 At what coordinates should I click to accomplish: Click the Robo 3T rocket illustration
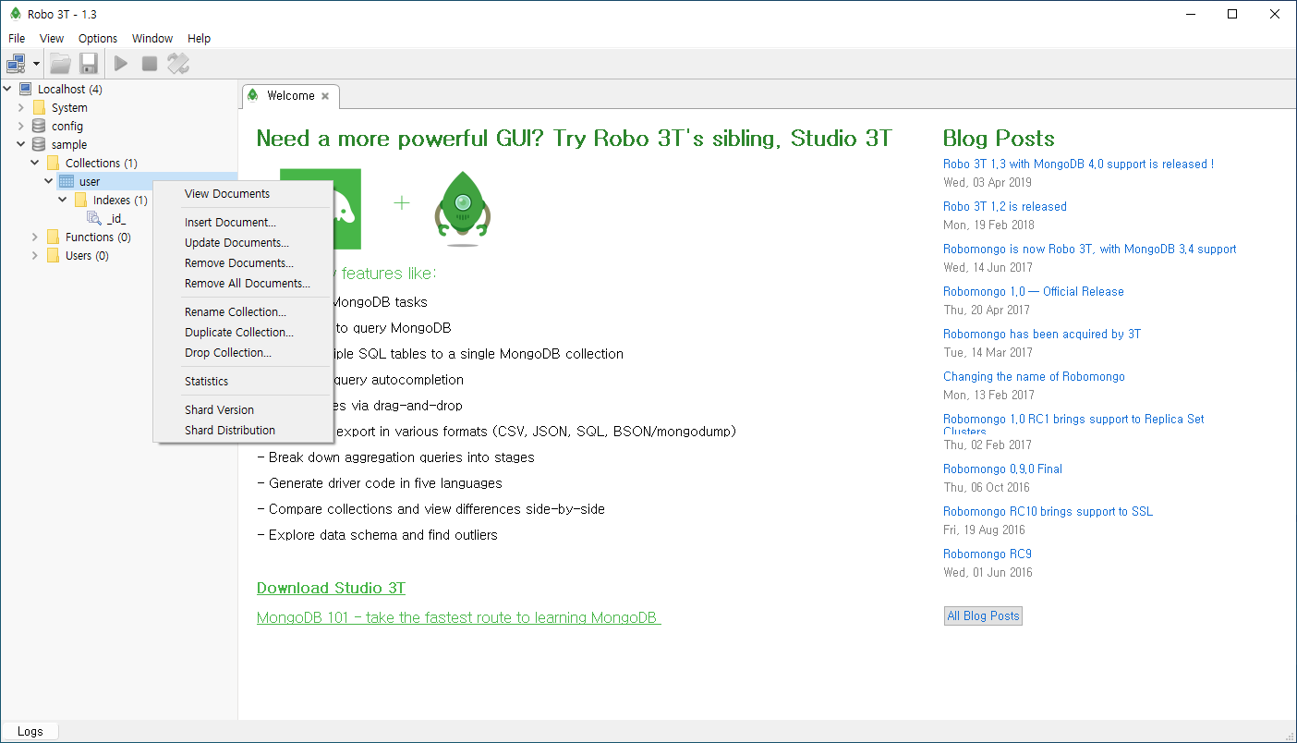click(x=464, y=207)
